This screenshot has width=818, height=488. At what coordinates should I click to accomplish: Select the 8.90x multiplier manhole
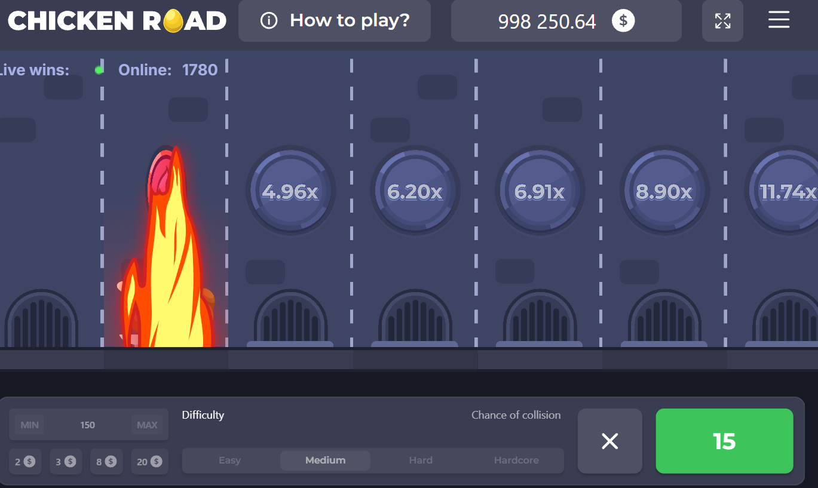pos(664,191)
